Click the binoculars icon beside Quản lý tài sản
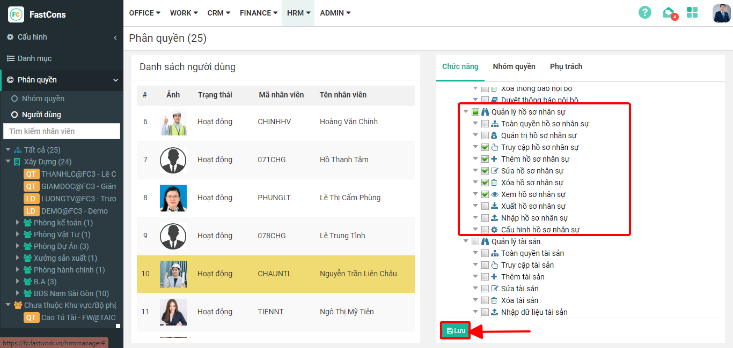The width and height of the screenshot is (733, 348). pyautogui.click(x=485, y=241)
